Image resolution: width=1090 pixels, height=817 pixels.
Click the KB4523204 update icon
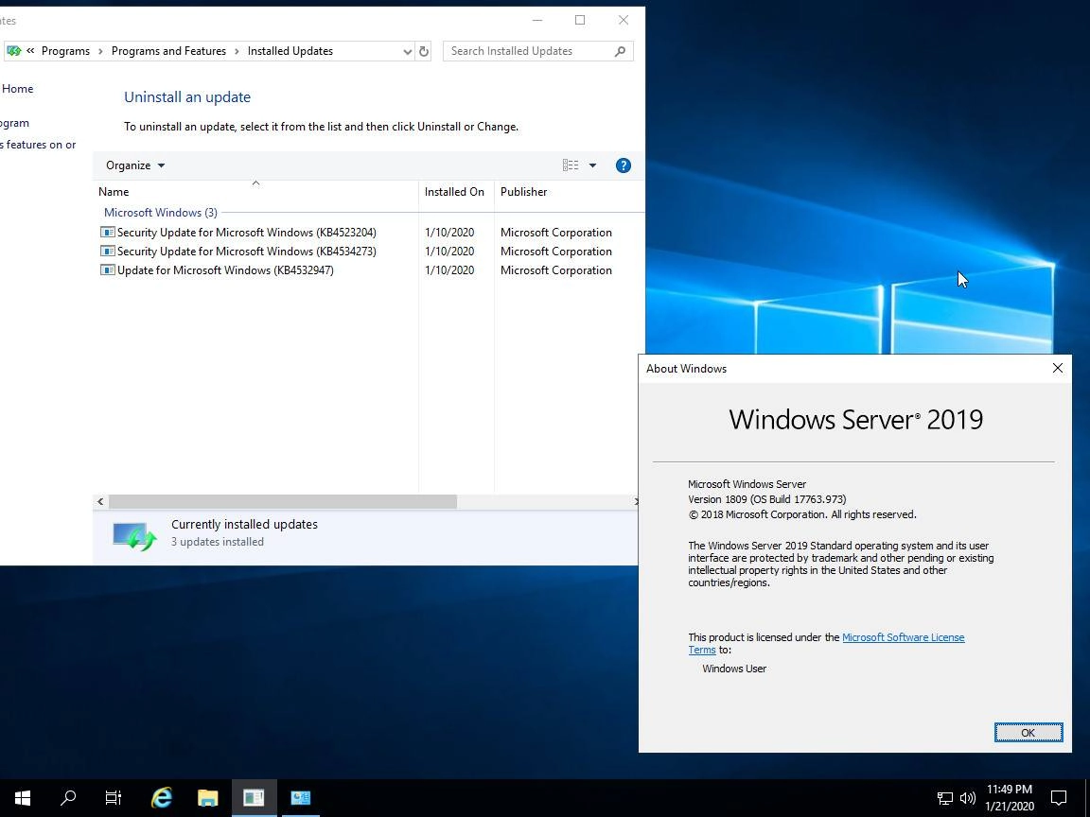tap(108, 232)
